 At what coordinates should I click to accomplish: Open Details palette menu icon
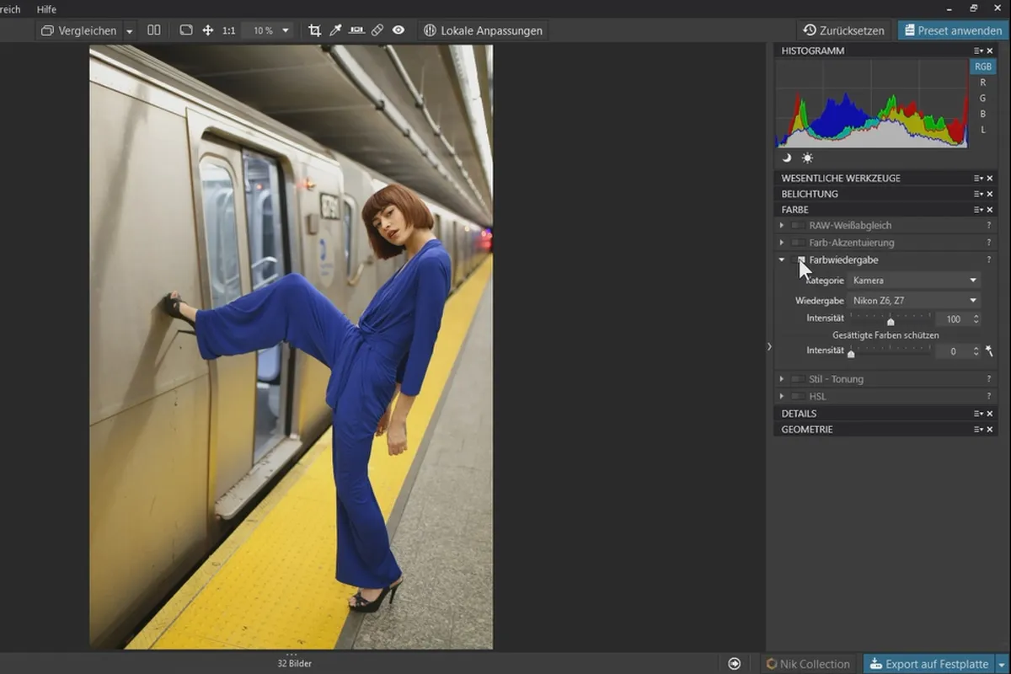[x=978, y=414]
